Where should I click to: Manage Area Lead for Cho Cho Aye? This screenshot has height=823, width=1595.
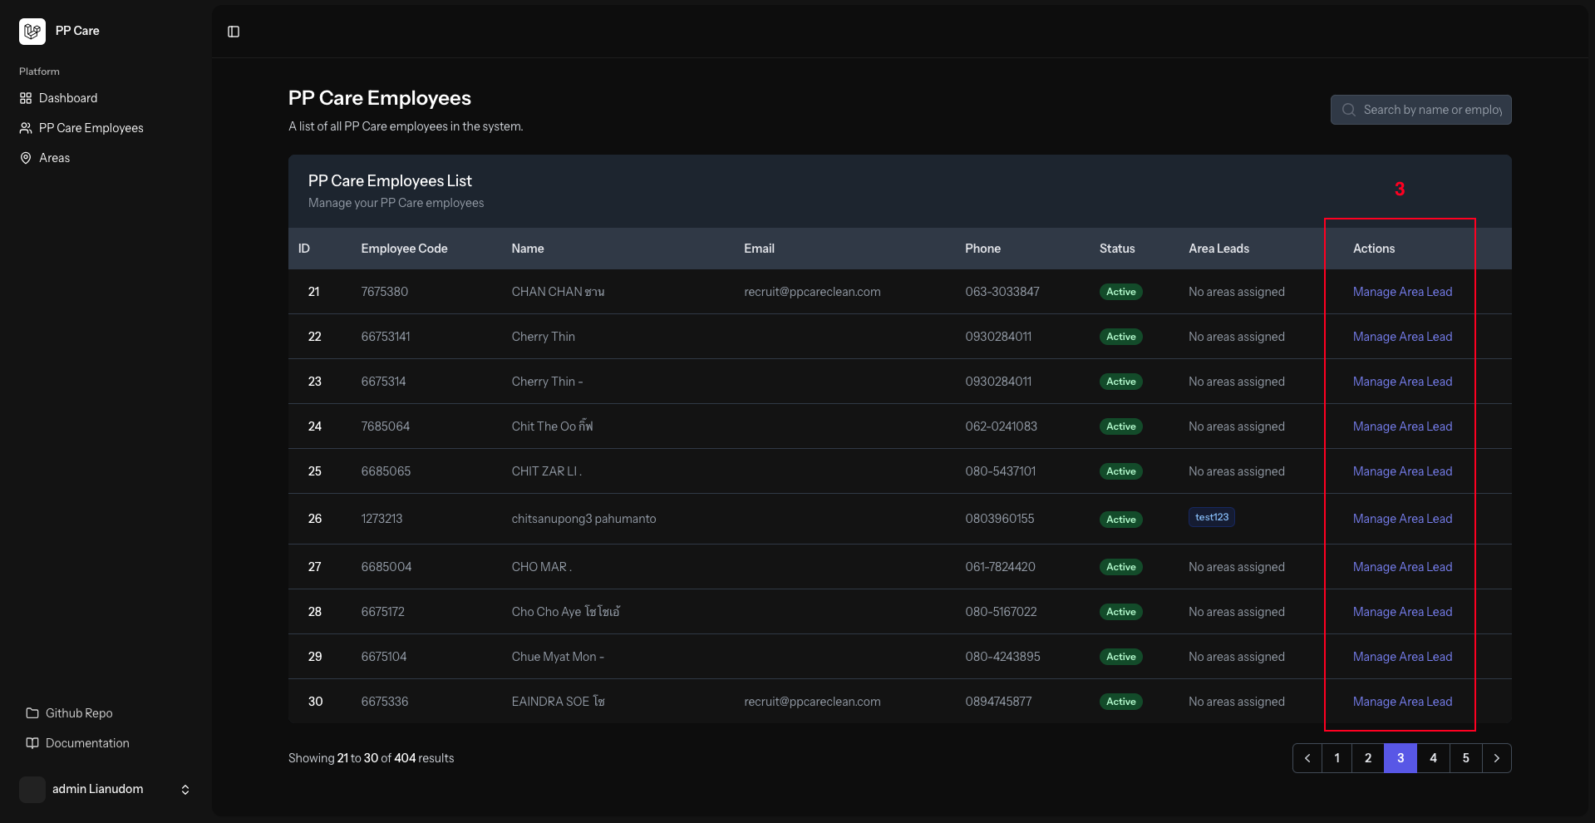[1402, 612]
